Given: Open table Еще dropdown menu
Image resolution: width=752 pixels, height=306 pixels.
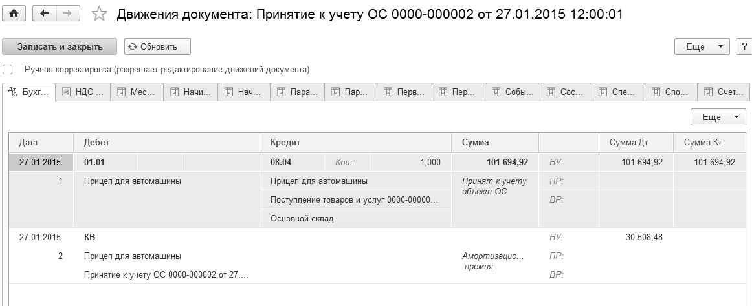Looking at the screenshot, I should click(x=718, y=117).
